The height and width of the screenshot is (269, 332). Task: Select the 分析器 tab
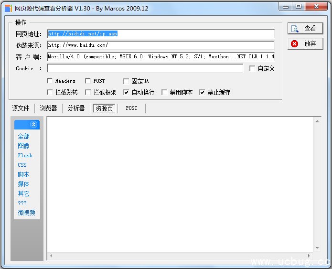coord(76,108)
